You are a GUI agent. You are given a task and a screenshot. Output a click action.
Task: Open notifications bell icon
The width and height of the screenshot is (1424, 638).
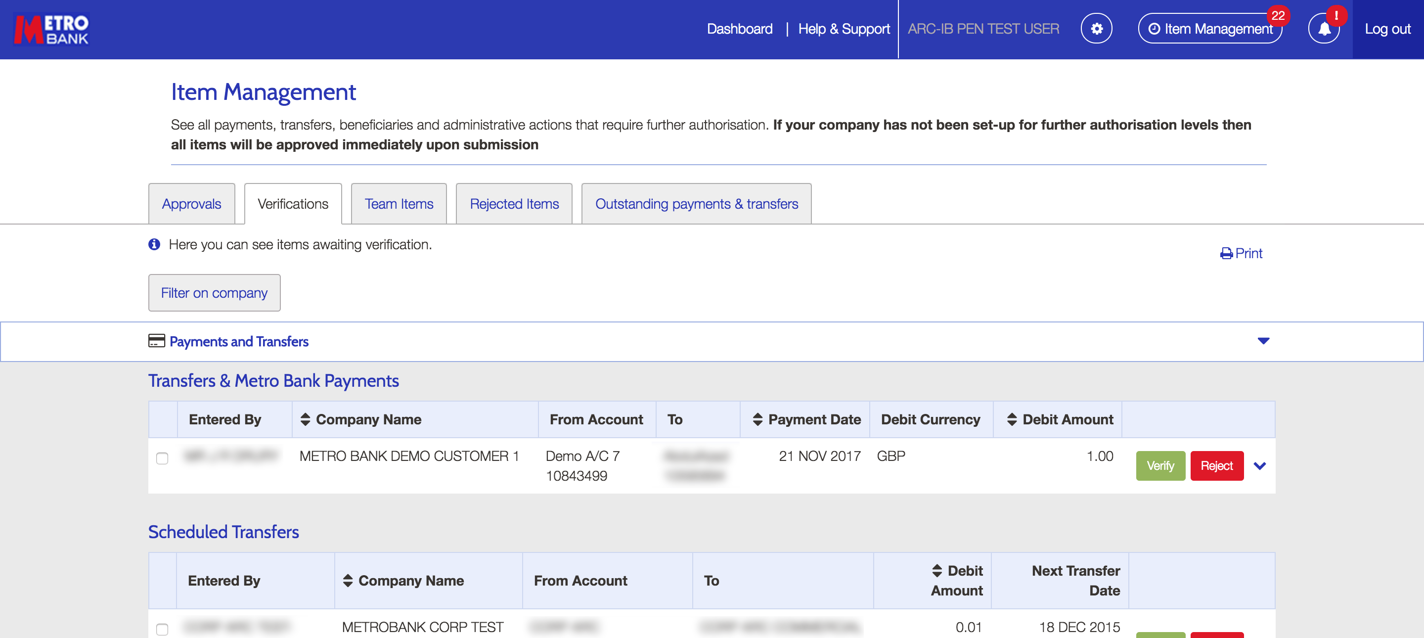click(x=1324, y=29)
